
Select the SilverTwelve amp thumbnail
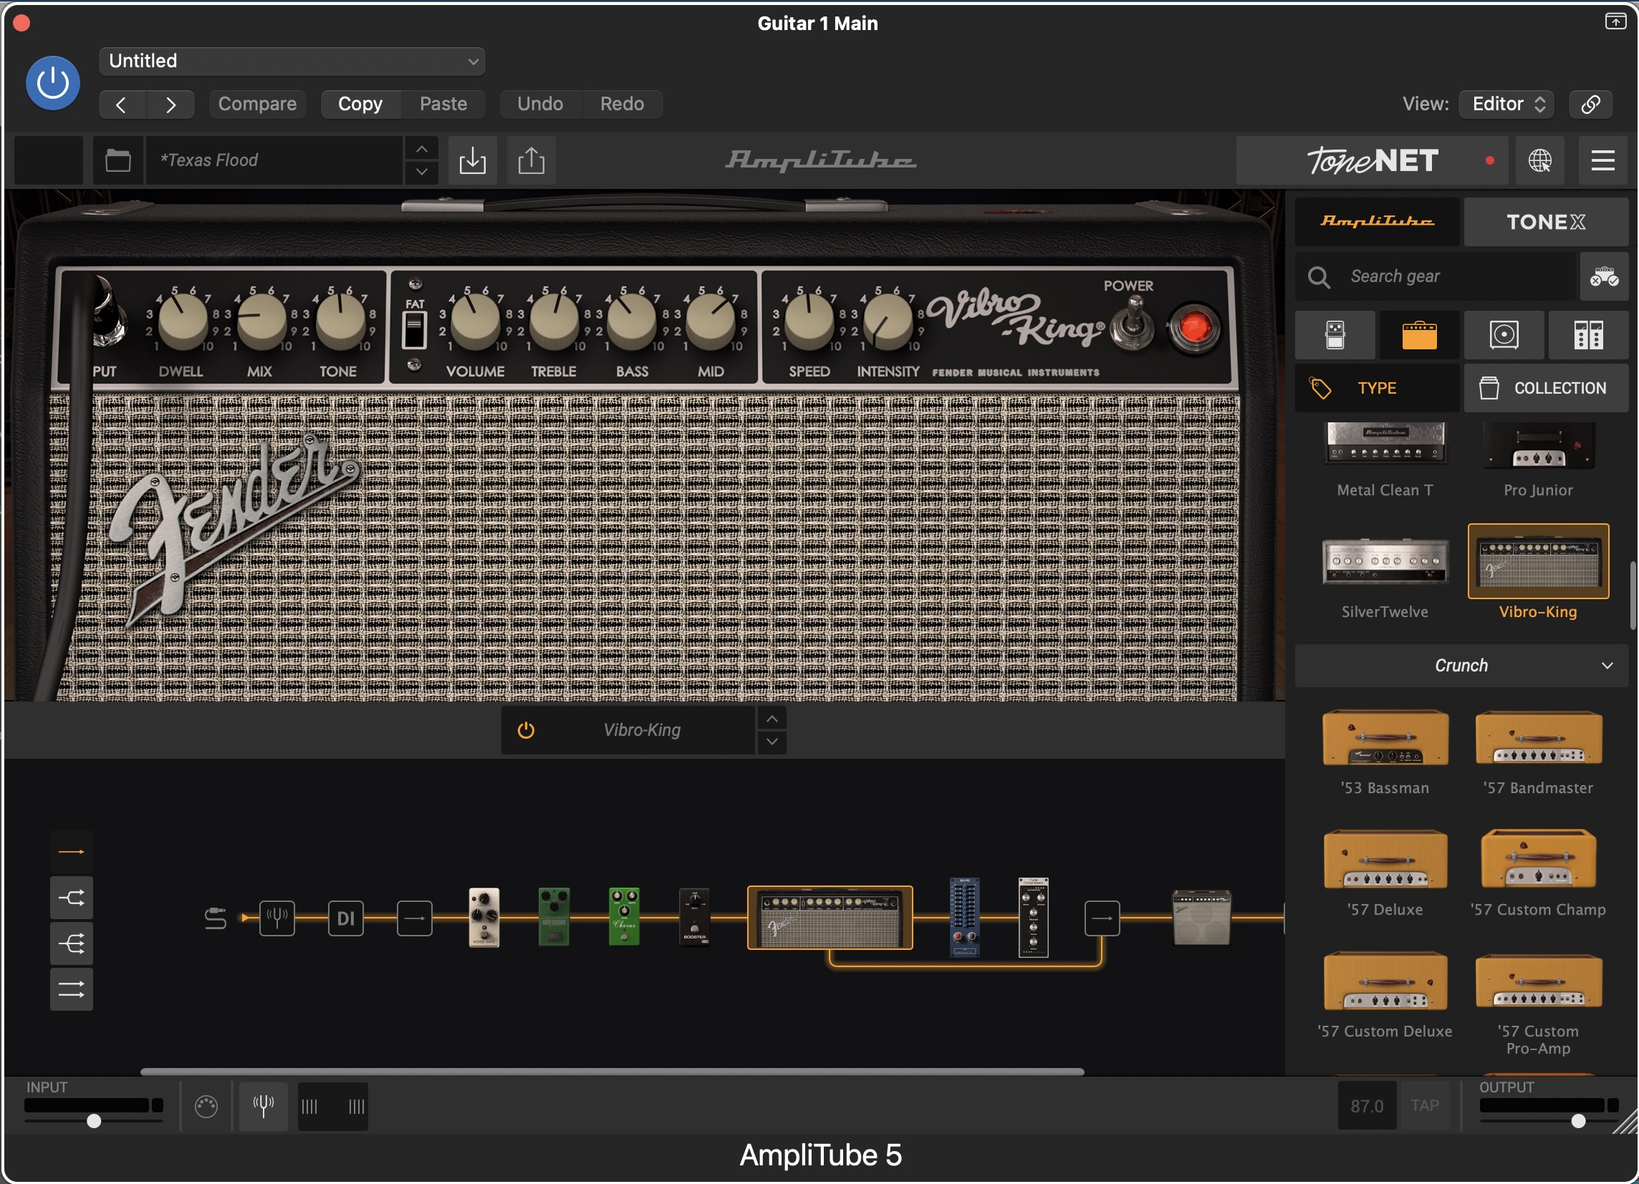click(1385, 562)
